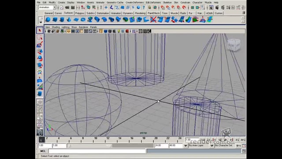Open the viewport Shading menu
The height and width of the screenshot is (159, 282).
pos(56,27)
